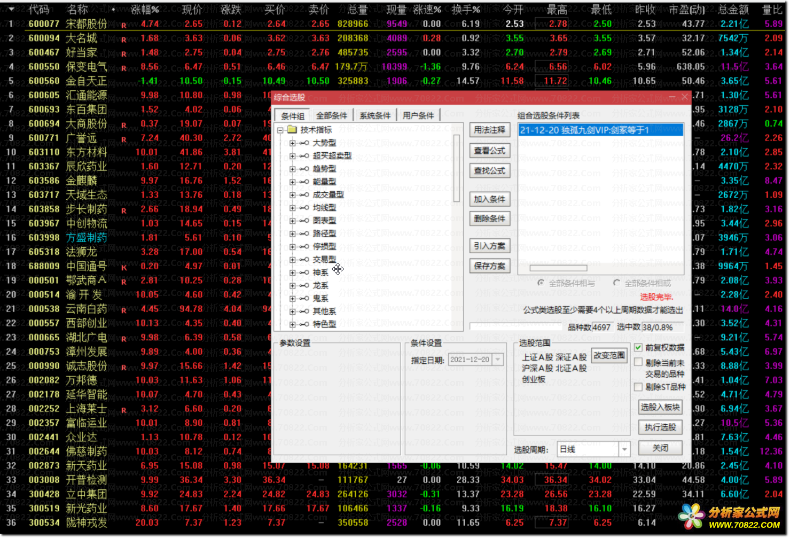Image resolution: width=790 pixels, height=538 pixels.
Task: Click the R marker beside 宋都股份
Action: pyautogui.click(x=124, y=25)
